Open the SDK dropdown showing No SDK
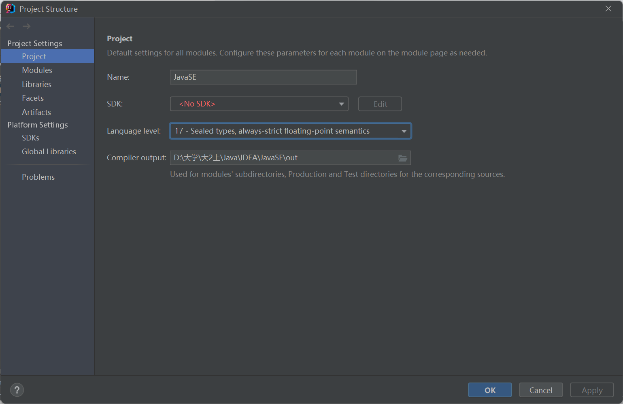Screen dimensions: 623x404 click(x=259, y=104)
